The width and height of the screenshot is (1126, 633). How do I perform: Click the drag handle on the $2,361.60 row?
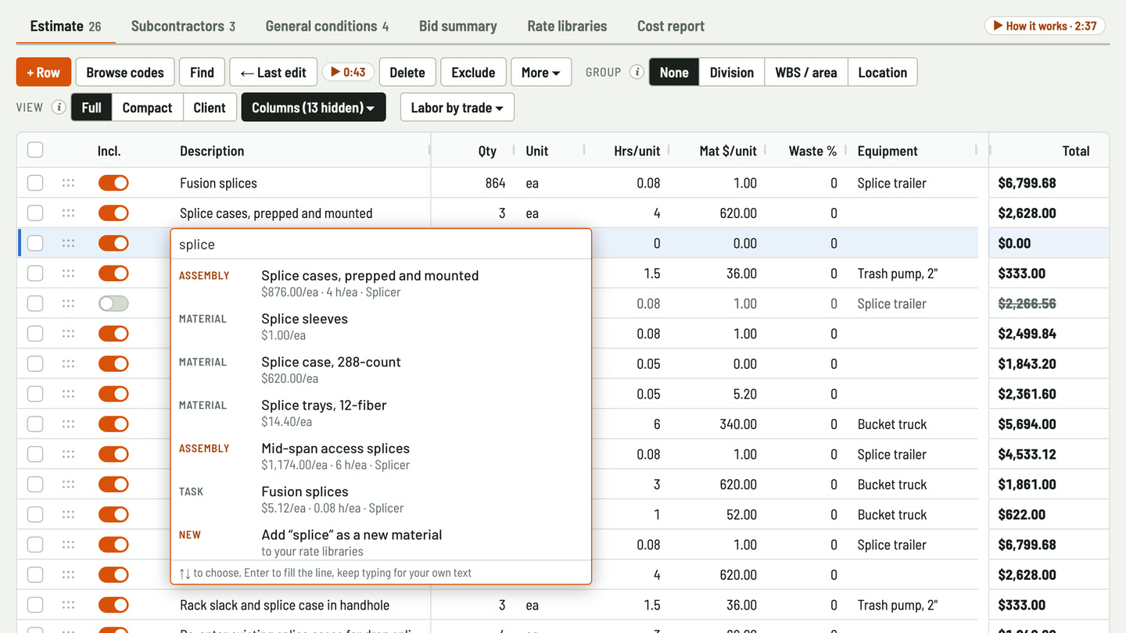coord(68,394)
